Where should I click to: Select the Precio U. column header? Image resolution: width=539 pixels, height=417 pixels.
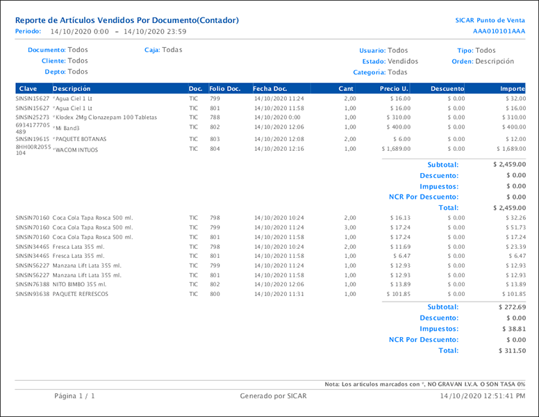pos(394,89)
